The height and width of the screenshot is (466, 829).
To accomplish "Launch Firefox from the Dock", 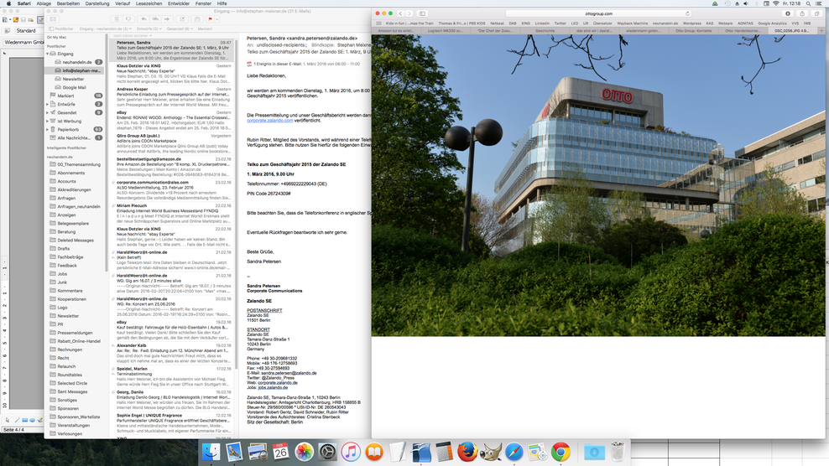I will pos(467,453).
